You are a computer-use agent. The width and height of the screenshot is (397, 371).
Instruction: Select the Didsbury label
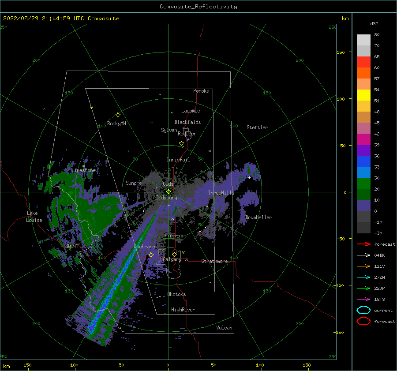click(x=166, y=198)
